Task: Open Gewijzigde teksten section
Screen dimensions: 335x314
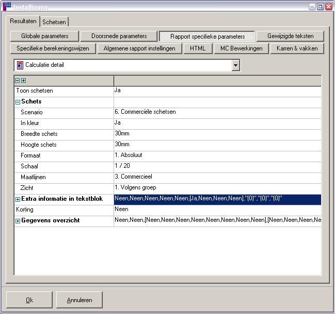Action: 290,36
